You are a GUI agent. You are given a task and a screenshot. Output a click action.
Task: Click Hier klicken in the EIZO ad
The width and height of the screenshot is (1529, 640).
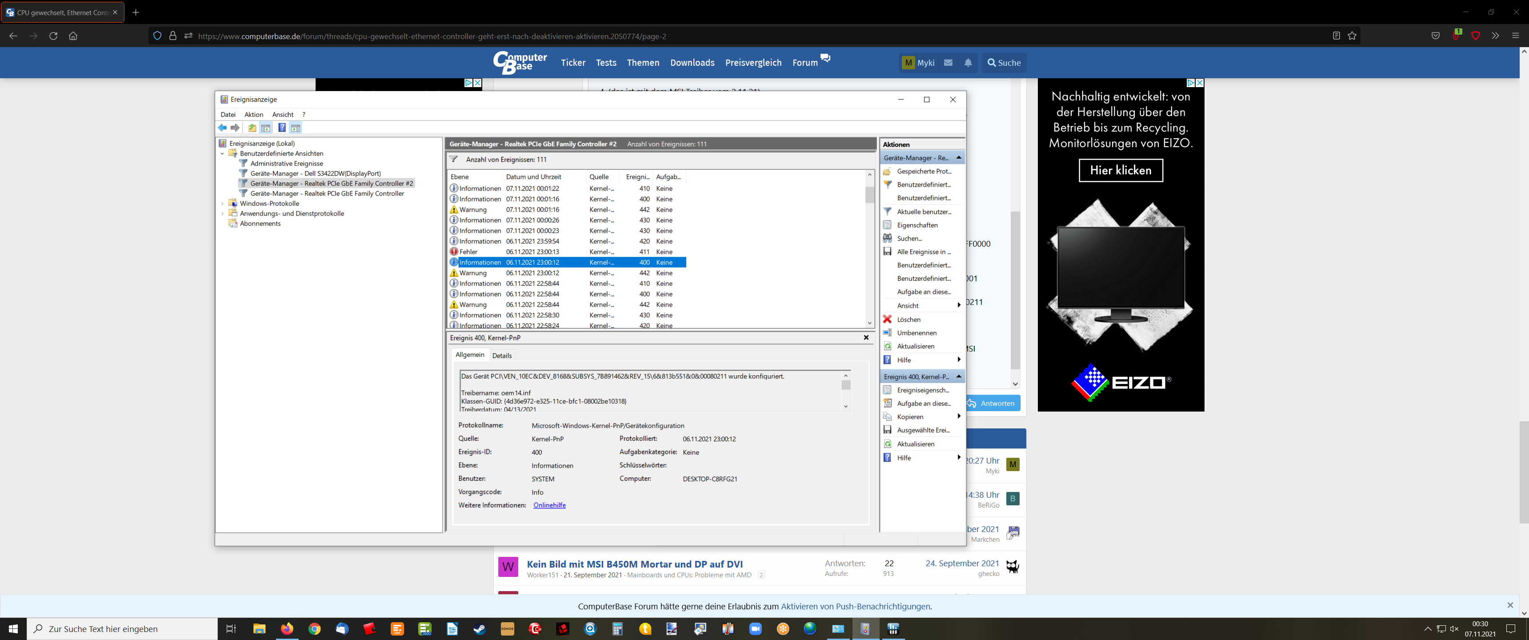[x=1120, y=170]
